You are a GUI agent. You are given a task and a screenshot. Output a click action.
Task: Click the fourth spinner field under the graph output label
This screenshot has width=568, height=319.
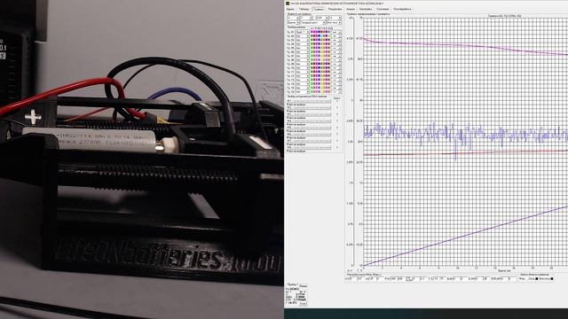pyautogui.click(x=335, y=18)
